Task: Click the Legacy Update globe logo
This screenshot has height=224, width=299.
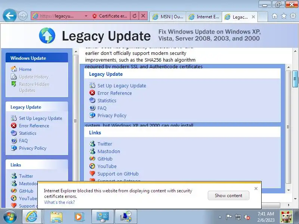Action: click(47, 35)
